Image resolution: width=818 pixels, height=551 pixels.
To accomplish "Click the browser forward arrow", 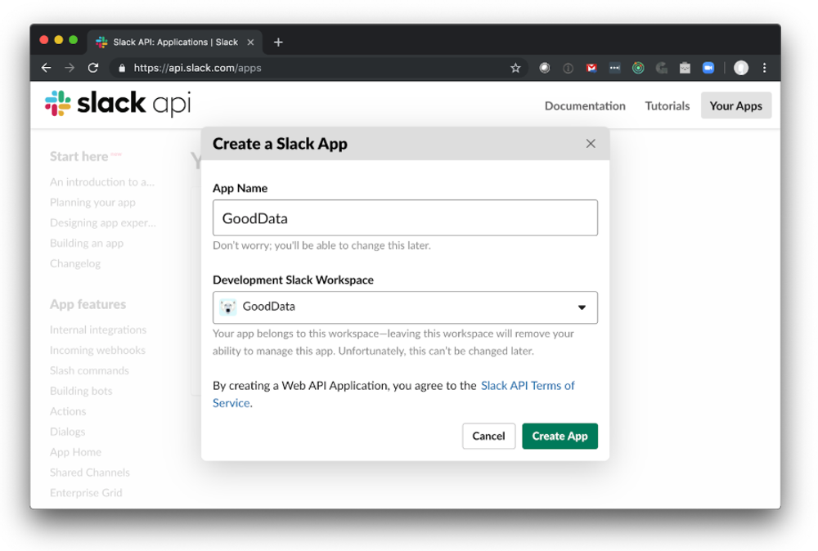I will 70,68.
